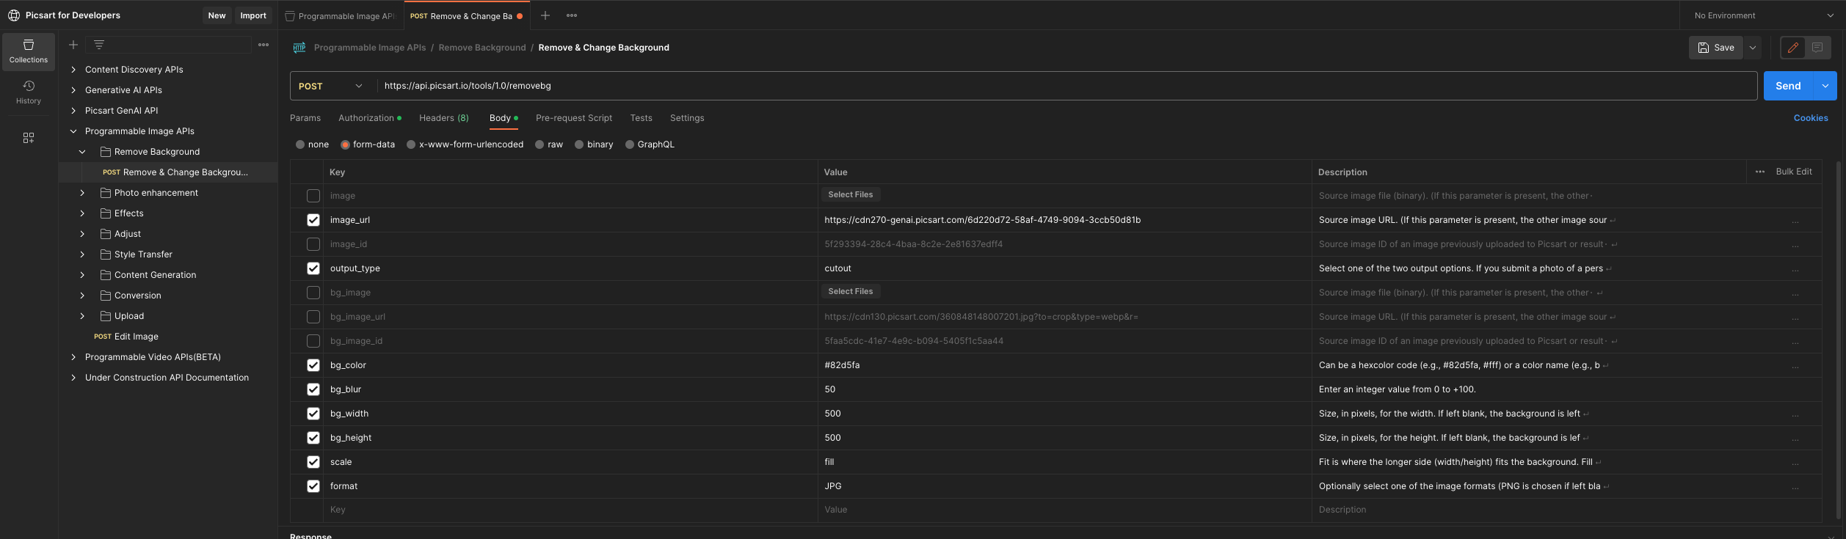Open the tab bar three-dot options menu
The image size is (1846, 539).
pos(572,15)
